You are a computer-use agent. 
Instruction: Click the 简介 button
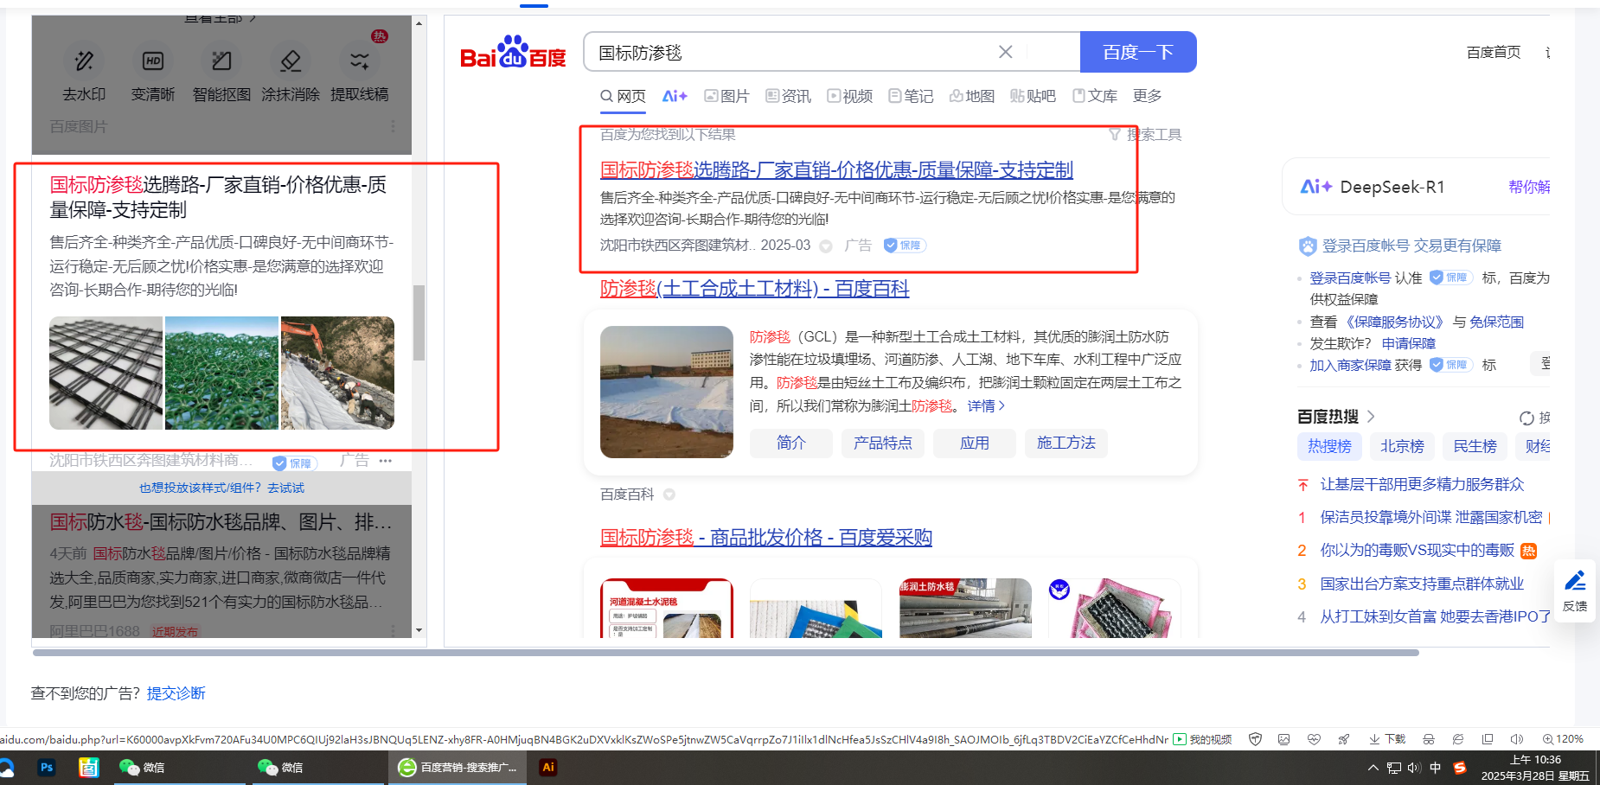coord(791,443)
